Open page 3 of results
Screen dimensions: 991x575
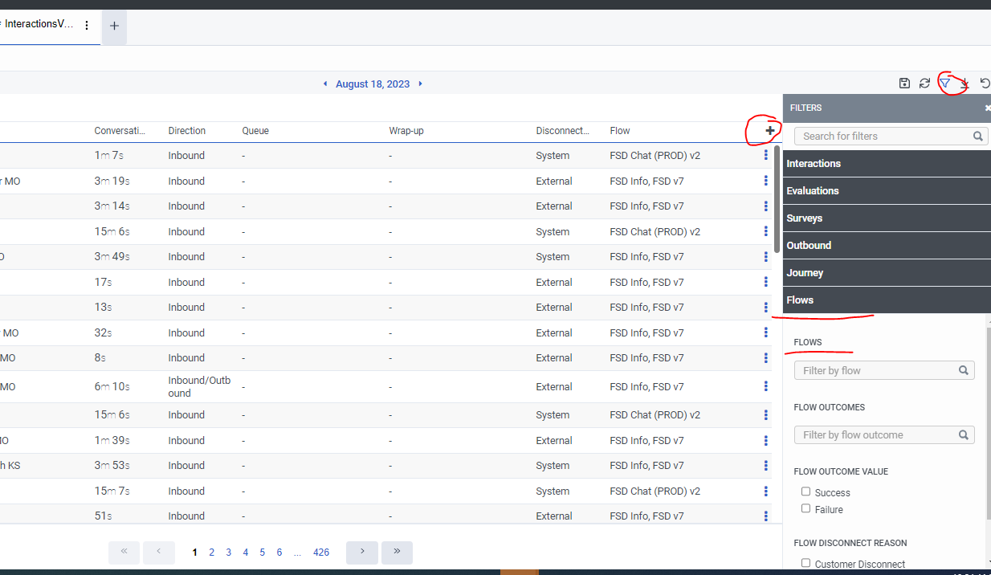[x=229, y=553]
